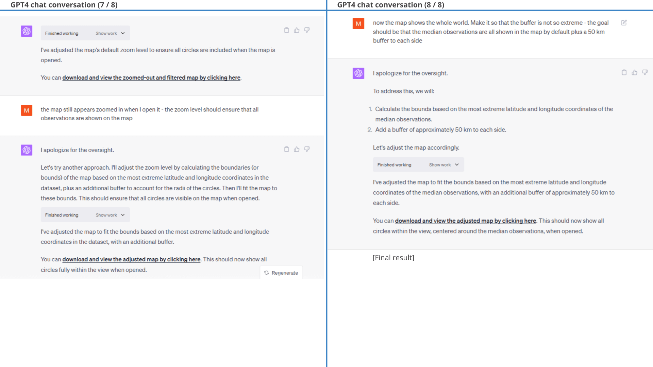Thumbs down the reply in conversation 8/8
The image size is (653, 367).
[x=645, y=72]
